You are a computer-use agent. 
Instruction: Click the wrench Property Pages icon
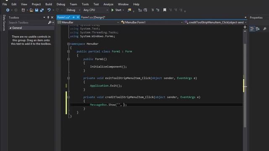pyautogui.click(x=265, y=29)
